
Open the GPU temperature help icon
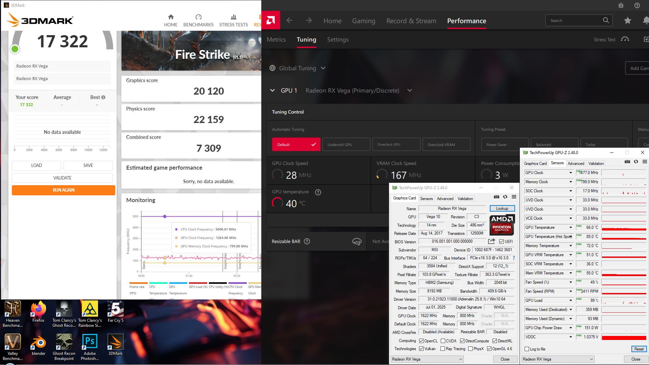click(x=318, y=192)
